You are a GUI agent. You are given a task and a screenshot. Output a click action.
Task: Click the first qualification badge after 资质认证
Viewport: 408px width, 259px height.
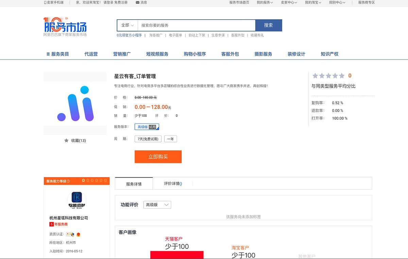point(70,234)
